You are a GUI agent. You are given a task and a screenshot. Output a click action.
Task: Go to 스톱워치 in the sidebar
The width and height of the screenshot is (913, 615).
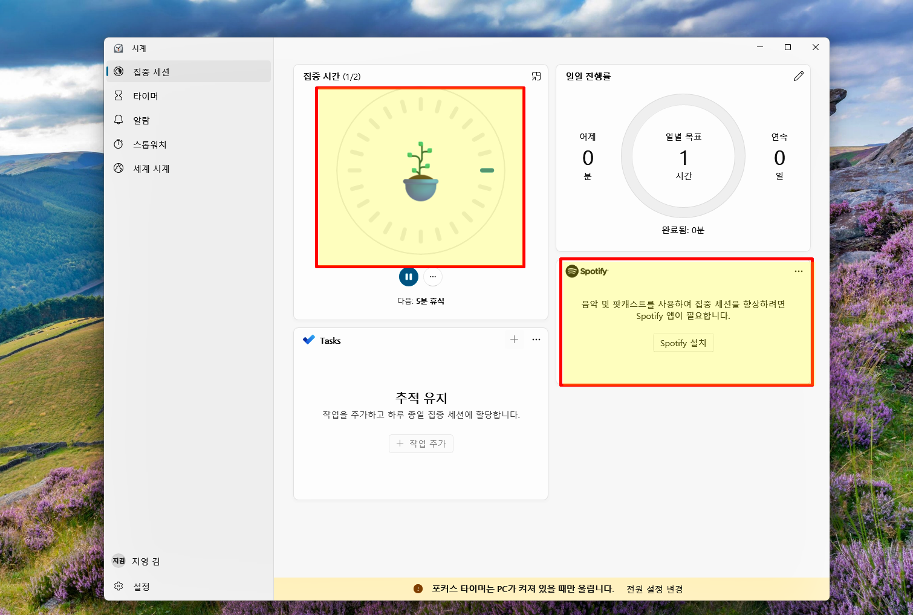tap(189, 144)
